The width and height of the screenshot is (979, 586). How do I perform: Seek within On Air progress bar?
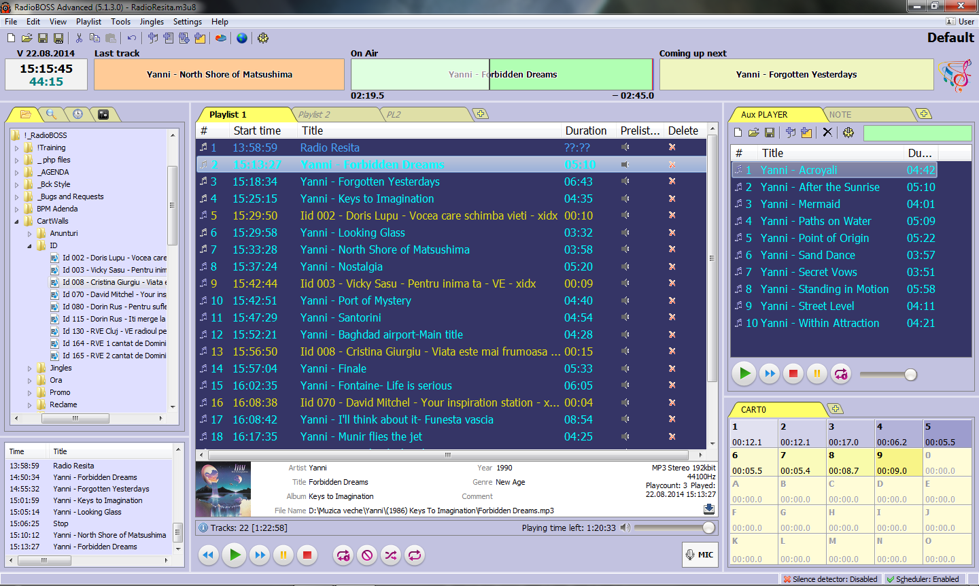(x=502, y=74)
